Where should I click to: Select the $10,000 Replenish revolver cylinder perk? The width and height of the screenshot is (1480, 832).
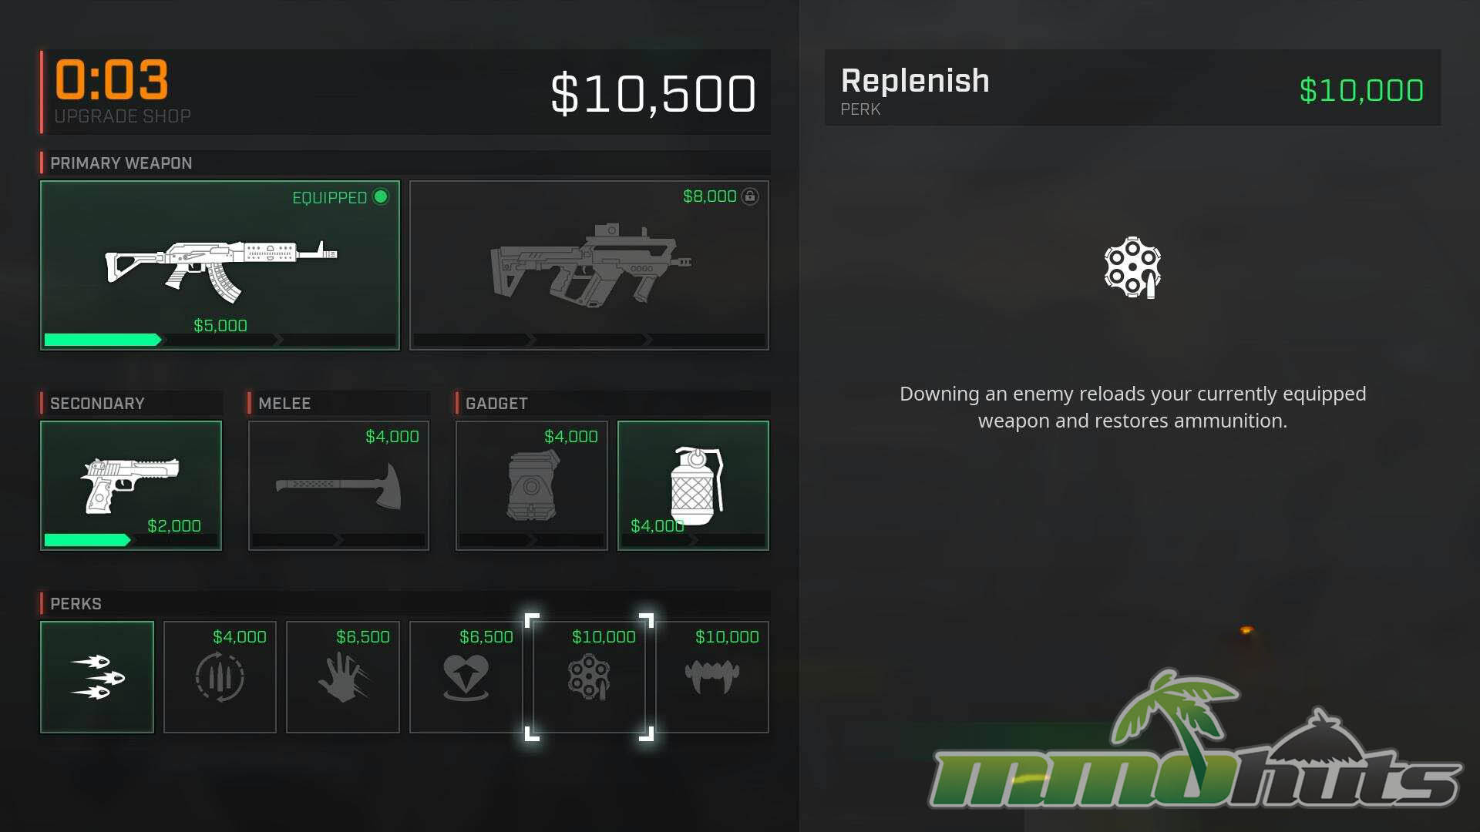pyautogui.click(x=590, y=677)
